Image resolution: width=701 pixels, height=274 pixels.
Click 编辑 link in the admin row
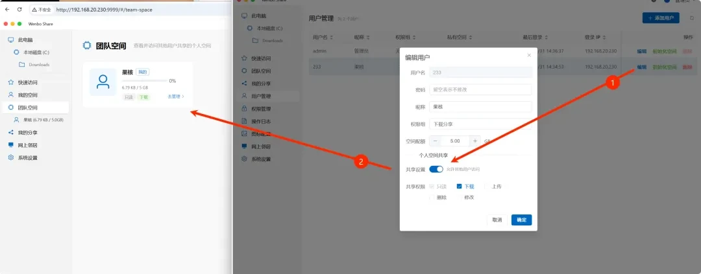coord(641,51)
